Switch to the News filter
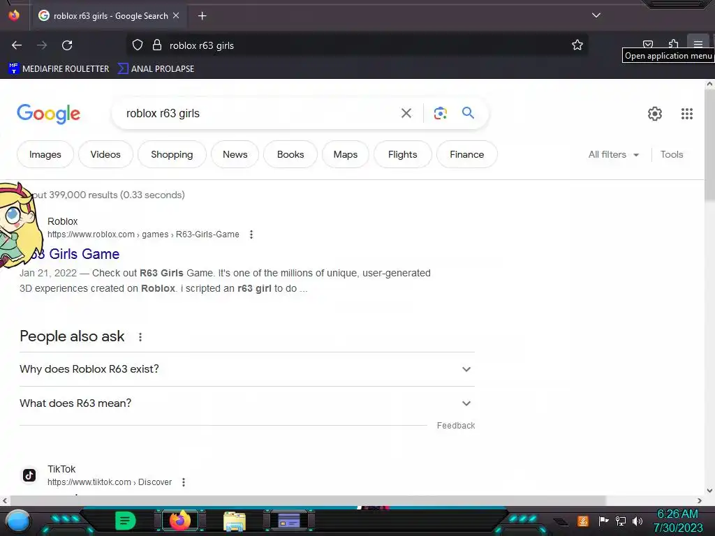The image size is (715, 536). coord(235,154)
